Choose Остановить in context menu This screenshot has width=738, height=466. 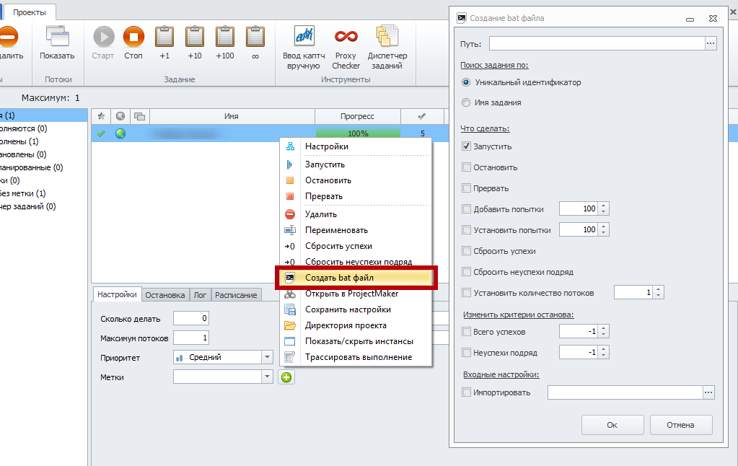[356, 180]
